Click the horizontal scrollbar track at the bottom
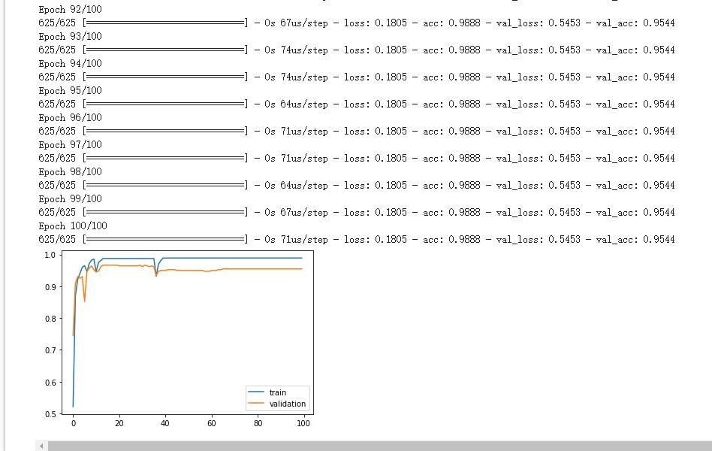Image resolution: width=712 pixels, height=451 pixels. 379,446
